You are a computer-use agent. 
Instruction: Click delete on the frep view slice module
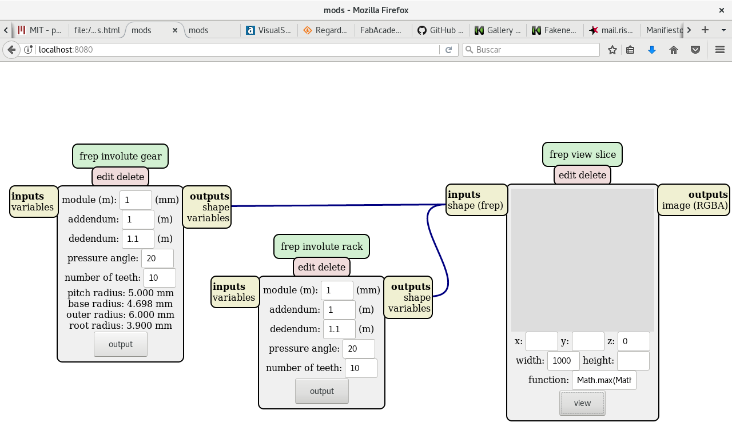click(594, 175)
